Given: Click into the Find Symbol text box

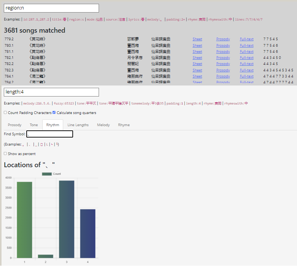Looking at the screenshot, I should coord(49,134).
